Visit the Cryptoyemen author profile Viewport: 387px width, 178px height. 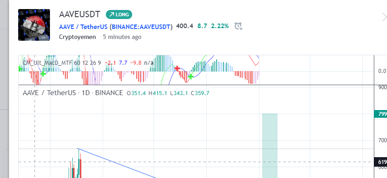78,37
